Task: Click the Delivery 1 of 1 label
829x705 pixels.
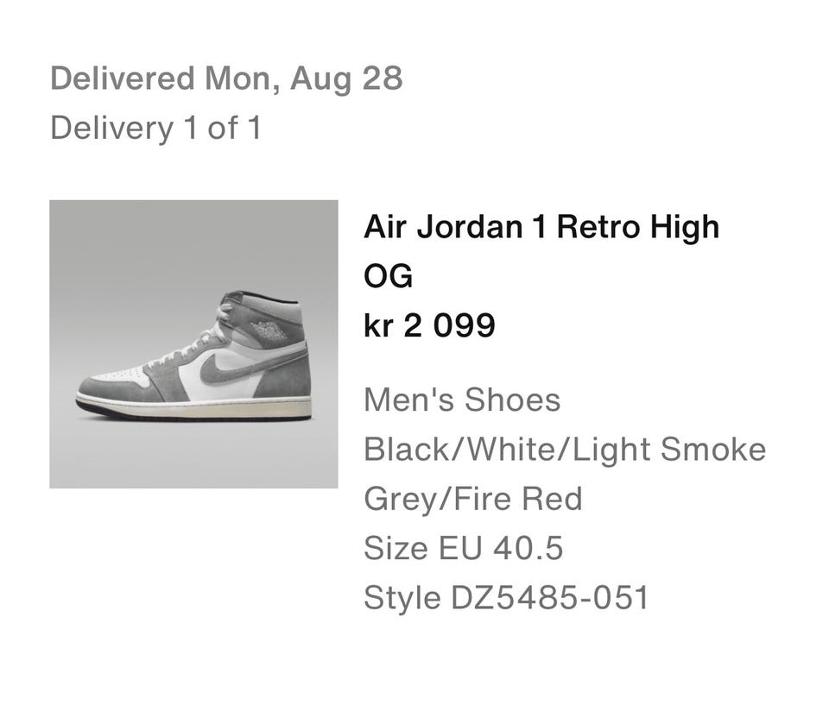Action: [x=156, y=128]
